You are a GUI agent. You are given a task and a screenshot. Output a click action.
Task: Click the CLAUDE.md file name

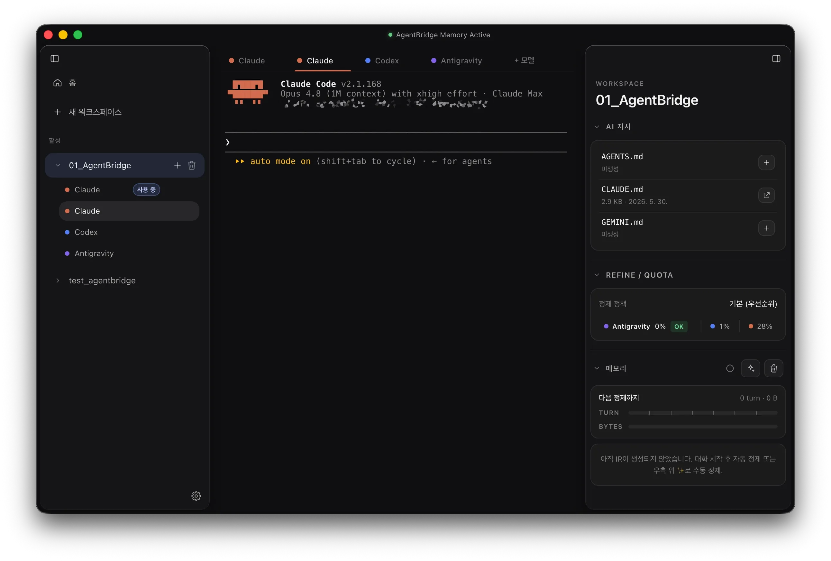tap(622, 189)
